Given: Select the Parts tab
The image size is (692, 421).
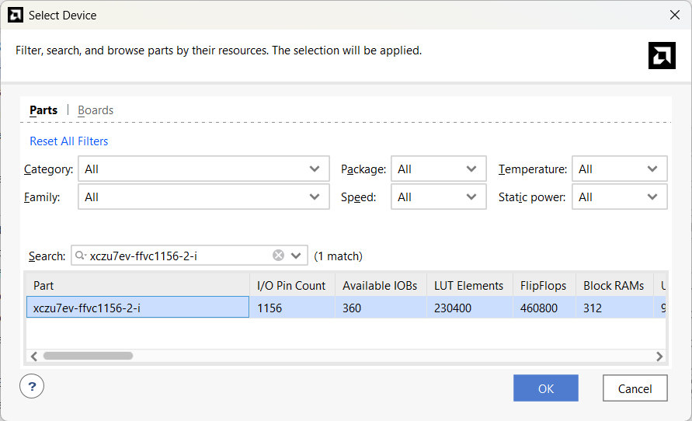Looking at the screenshot, I should [43, 110].
